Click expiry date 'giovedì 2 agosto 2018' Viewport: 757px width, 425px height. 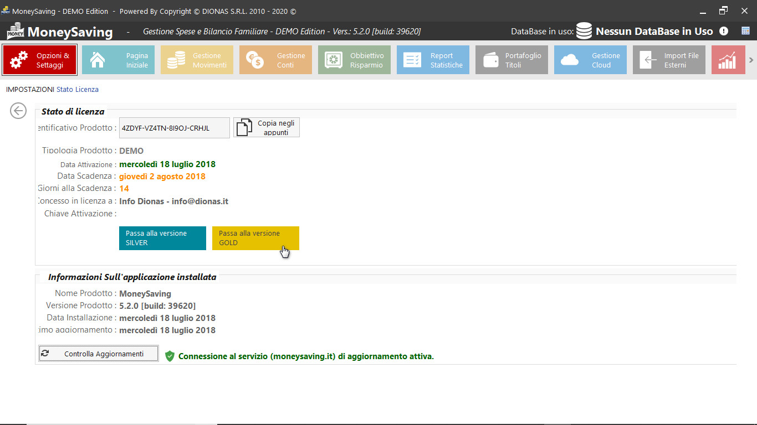(x=162, y=177)
